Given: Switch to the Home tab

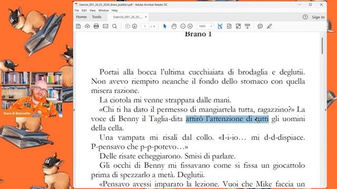Looking at the screenshot, I should (x=81, y=17).
